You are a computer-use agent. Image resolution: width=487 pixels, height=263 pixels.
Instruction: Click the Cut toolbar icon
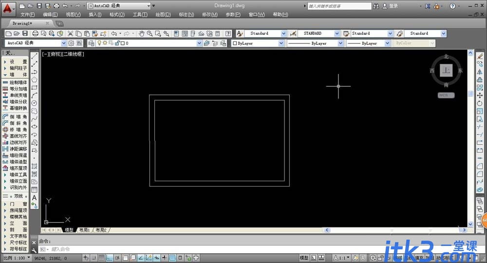coord(71,34)
